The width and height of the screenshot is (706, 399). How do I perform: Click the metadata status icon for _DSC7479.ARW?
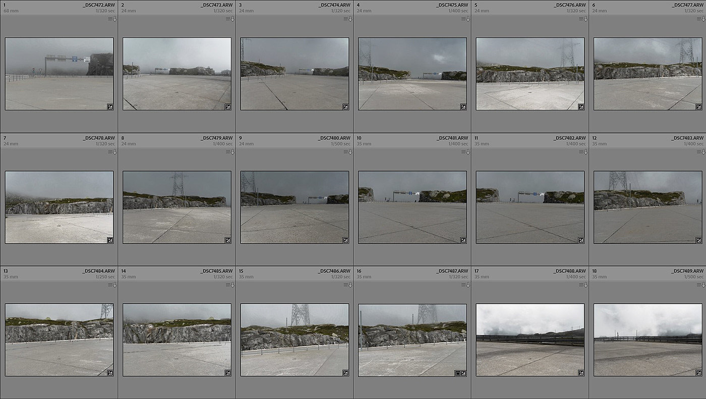point(230,152)
